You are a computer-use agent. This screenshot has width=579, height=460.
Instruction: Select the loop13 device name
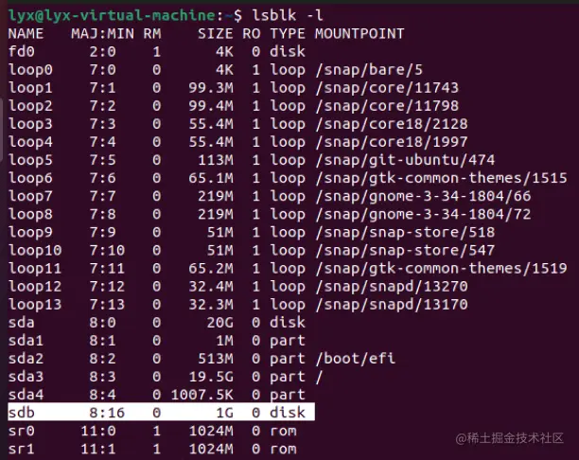(35, 305)
